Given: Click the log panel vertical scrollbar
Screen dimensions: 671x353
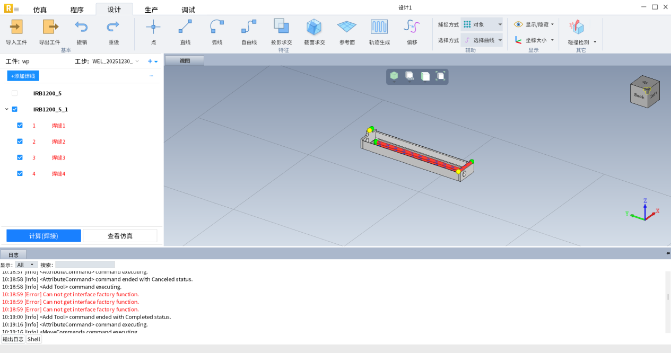Looking at the screenshot, I should (x=668, y=297).
